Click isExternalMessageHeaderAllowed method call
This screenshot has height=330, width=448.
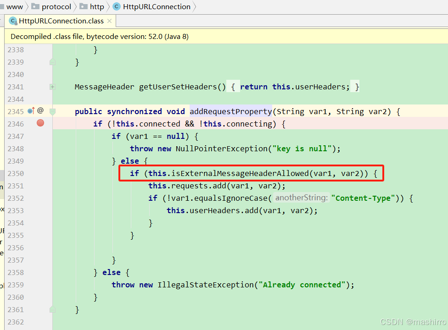click(240, 173)
